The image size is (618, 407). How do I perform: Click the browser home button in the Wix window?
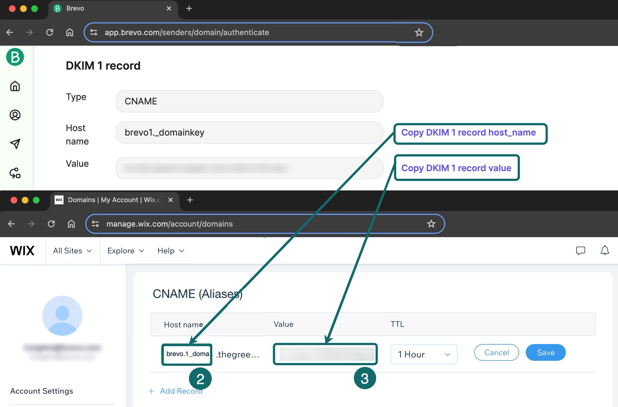point(71,224)
